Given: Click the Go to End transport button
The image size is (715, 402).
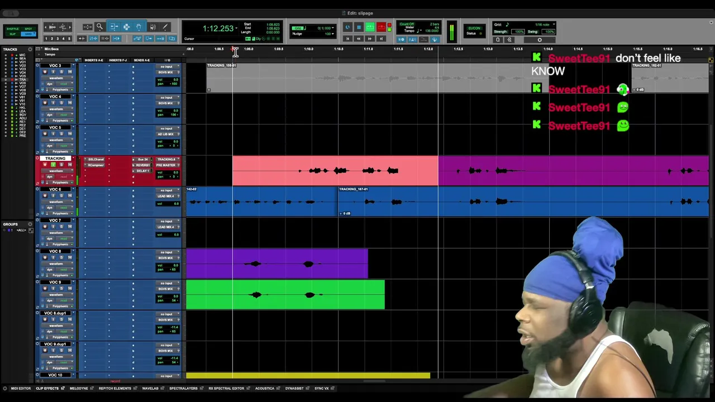Looking at the screenshot, I should coord(381,39).
